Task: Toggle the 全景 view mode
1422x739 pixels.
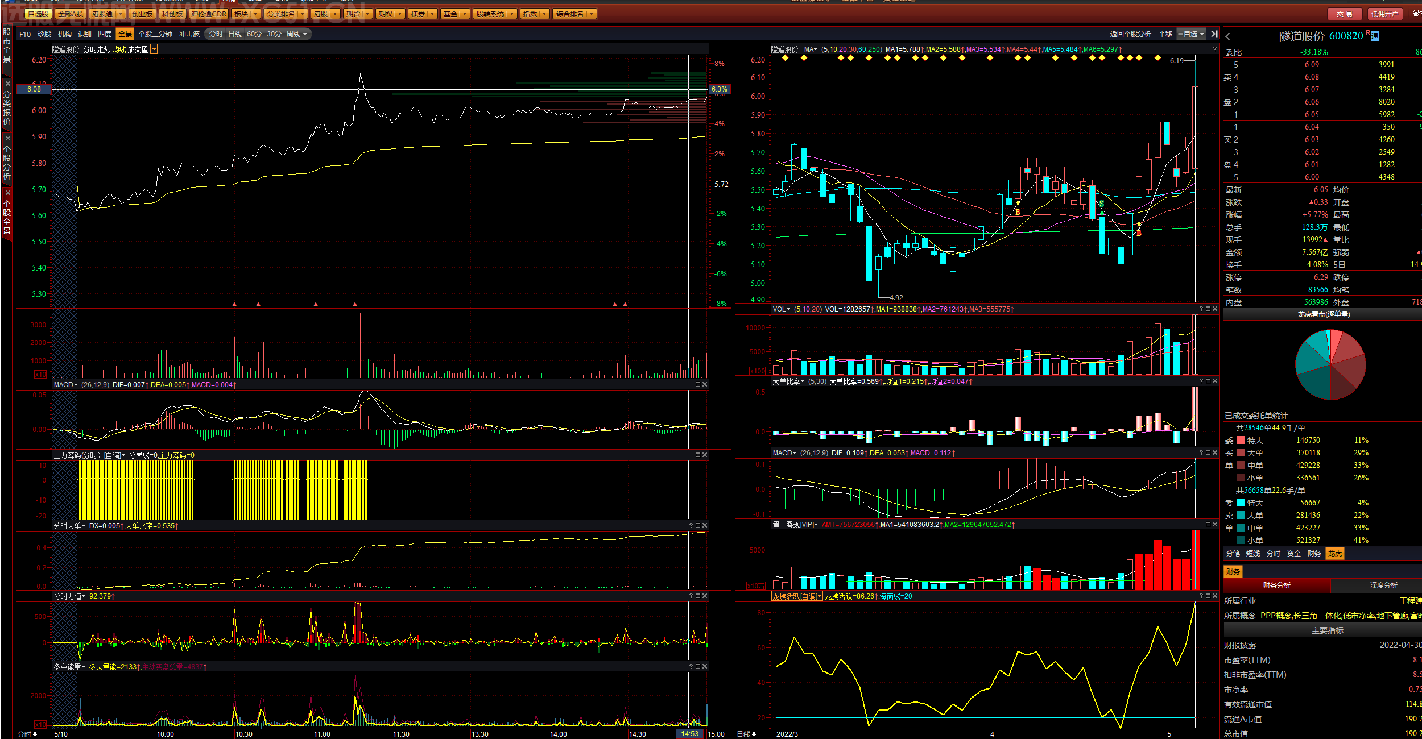Action: (125, 34)
